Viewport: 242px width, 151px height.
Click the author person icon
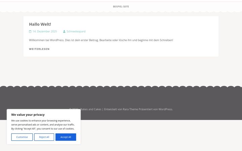tap(64, 32)
